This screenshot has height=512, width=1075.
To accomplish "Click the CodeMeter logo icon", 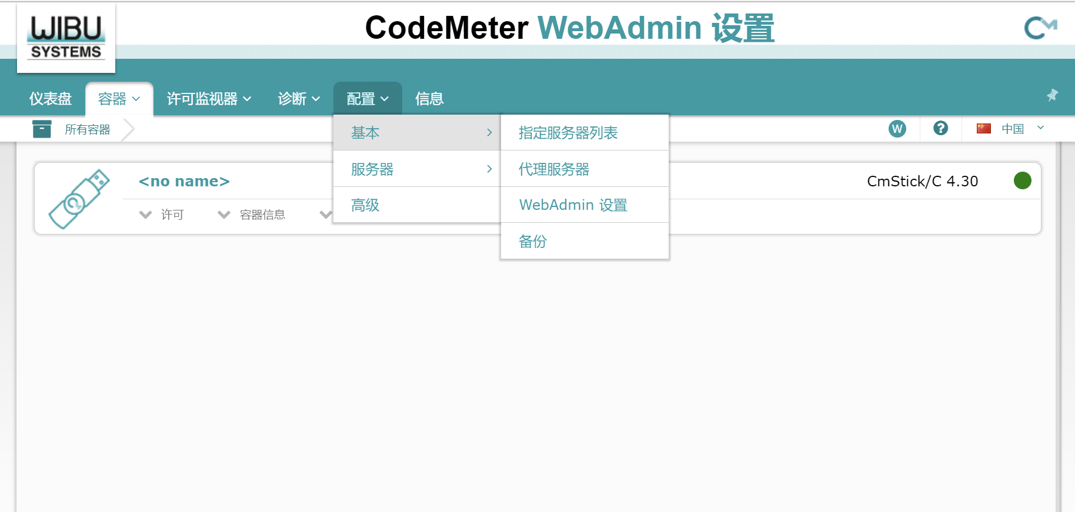I will point(1040,28).
